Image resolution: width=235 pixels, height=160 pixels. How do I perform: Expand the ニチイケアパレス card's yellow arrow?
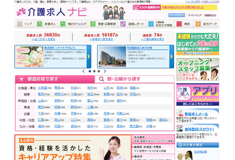(x=89, y=56)
